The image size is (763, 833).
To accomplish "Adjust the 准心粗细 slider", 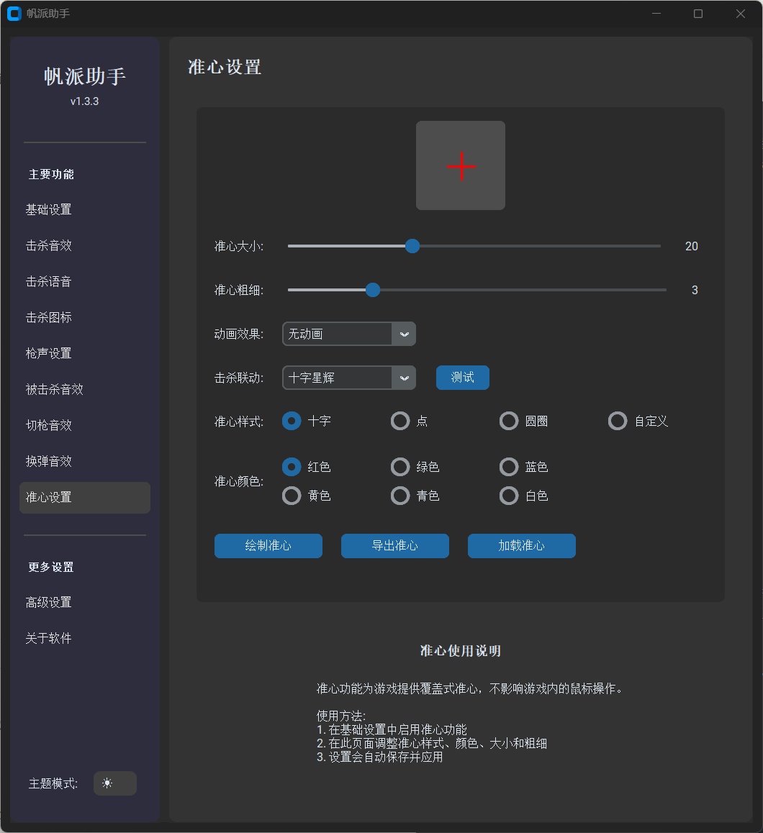I will [x=372, y=290].
